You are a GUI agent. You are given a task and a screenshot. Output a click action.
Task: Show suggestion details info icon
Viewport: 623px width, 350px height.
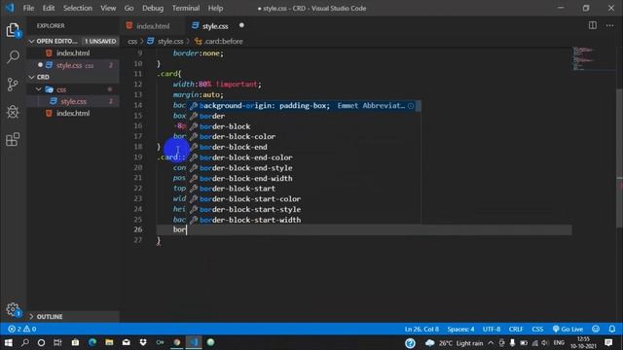coord(411,106)
